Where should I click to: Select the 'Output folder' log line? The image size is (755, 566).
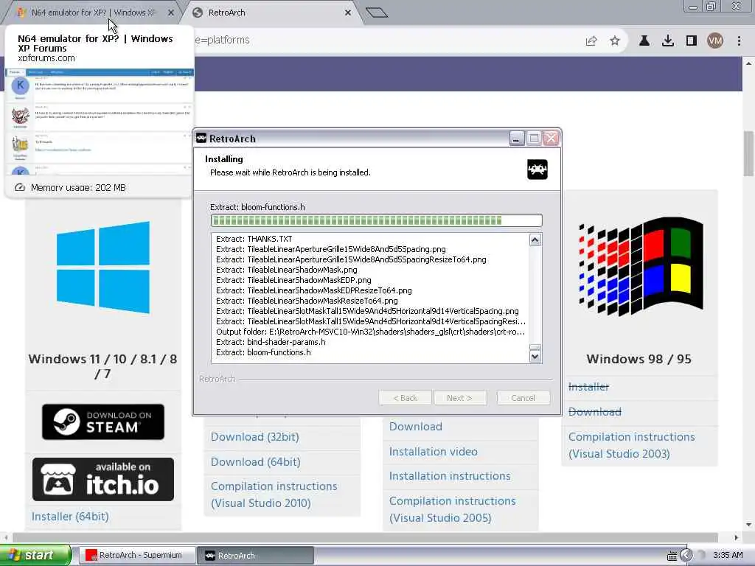370,332
